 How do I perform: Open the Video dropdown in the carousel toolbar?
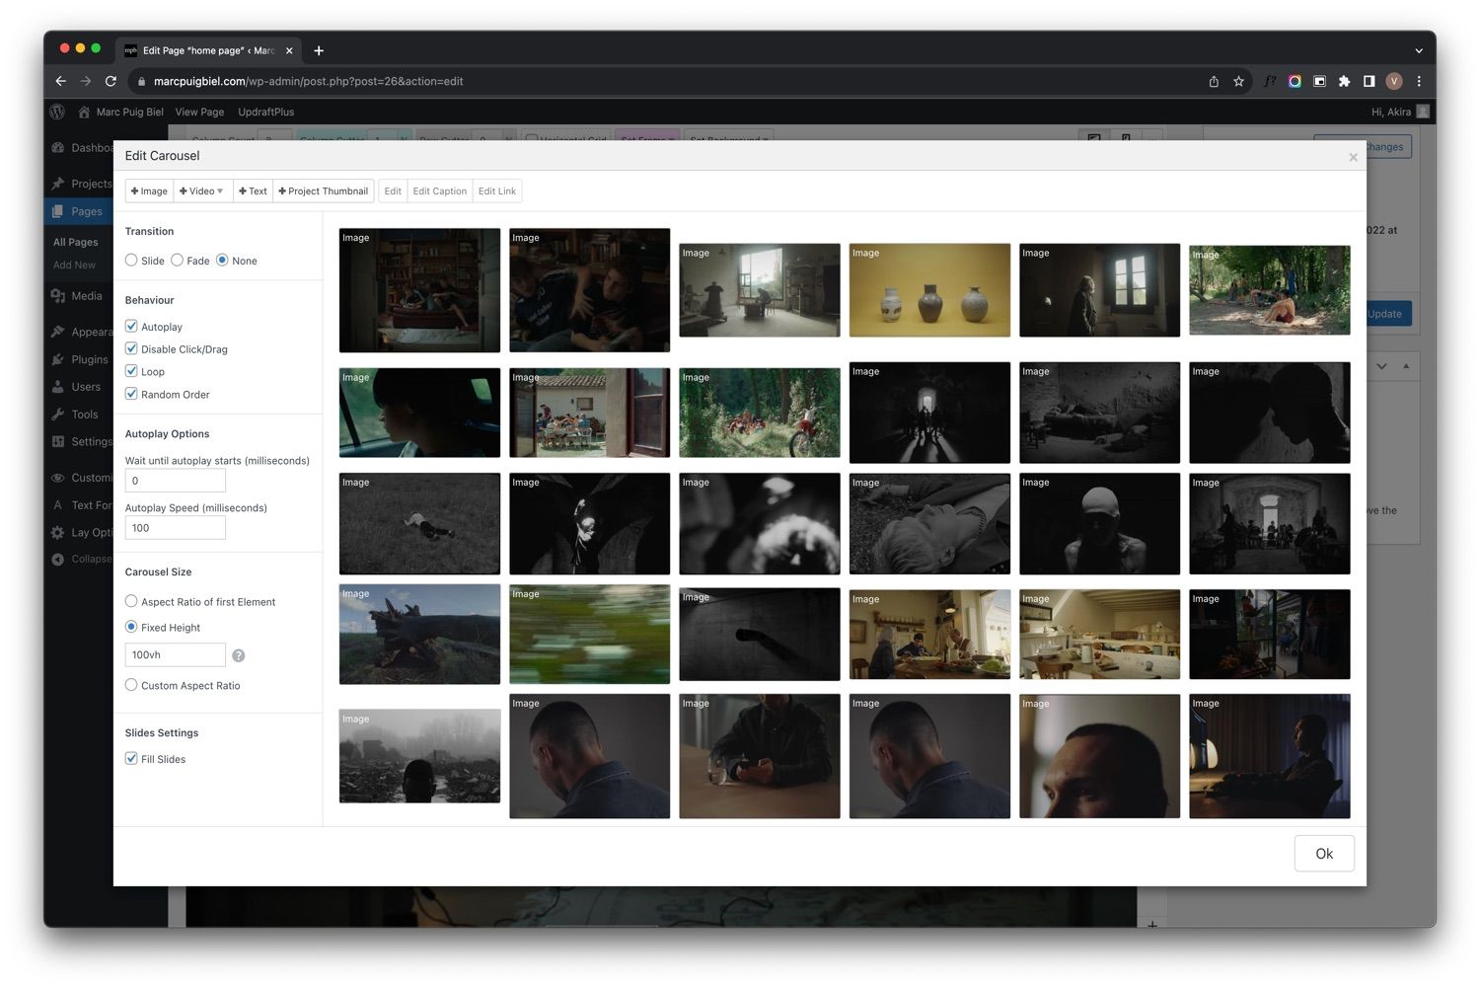201,190
